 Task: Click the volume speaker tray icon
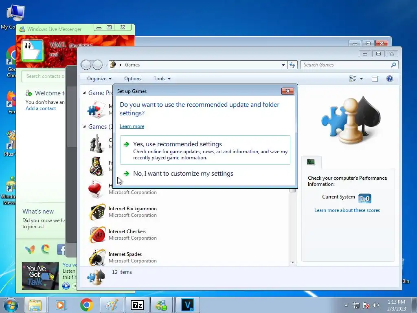[375, 305]
